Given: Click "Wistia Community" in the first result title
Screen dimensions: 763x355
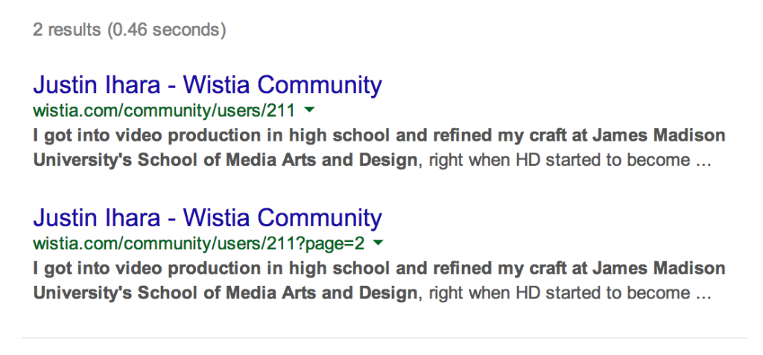Looking at the screenshot, I should coord(282,85).
